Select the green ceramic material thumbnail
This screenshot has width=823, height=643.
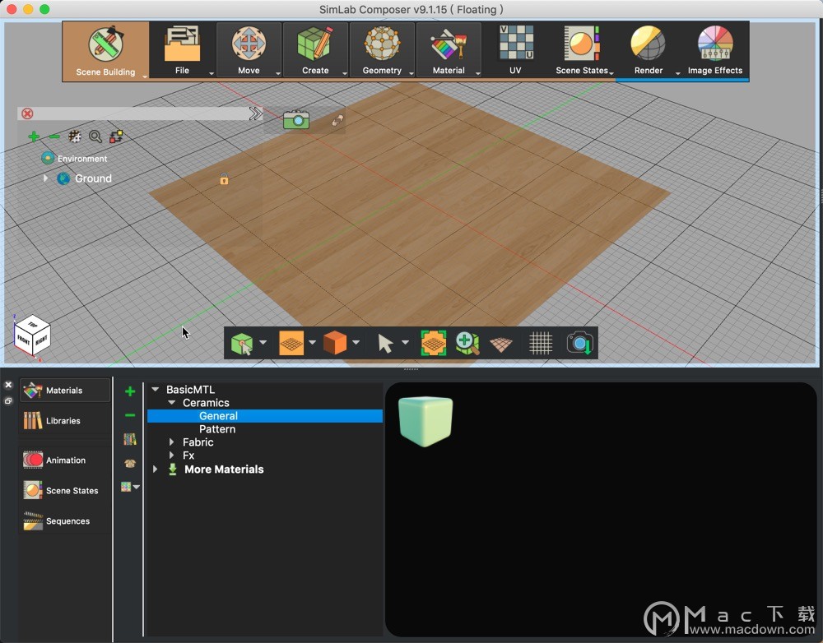pyautogui.click(x=425, y=421)
